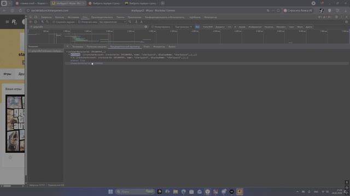Filter requests by Fetch/XHR

(x=208, y=27)
